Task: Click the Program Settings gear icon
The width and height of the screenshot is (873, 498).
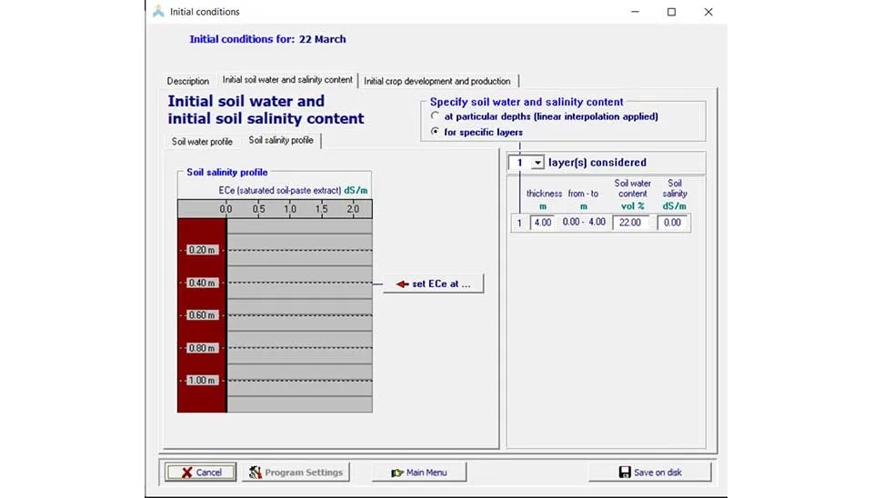Action: tap(256, 473)
